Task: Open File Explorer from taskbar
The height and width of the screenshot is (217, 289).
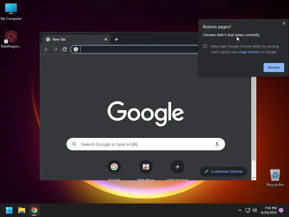Action: [x=21, y=210]
